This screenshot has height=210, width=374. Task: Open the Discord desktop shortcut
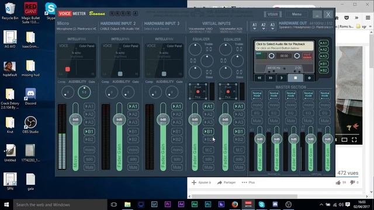tap(30, 96)
